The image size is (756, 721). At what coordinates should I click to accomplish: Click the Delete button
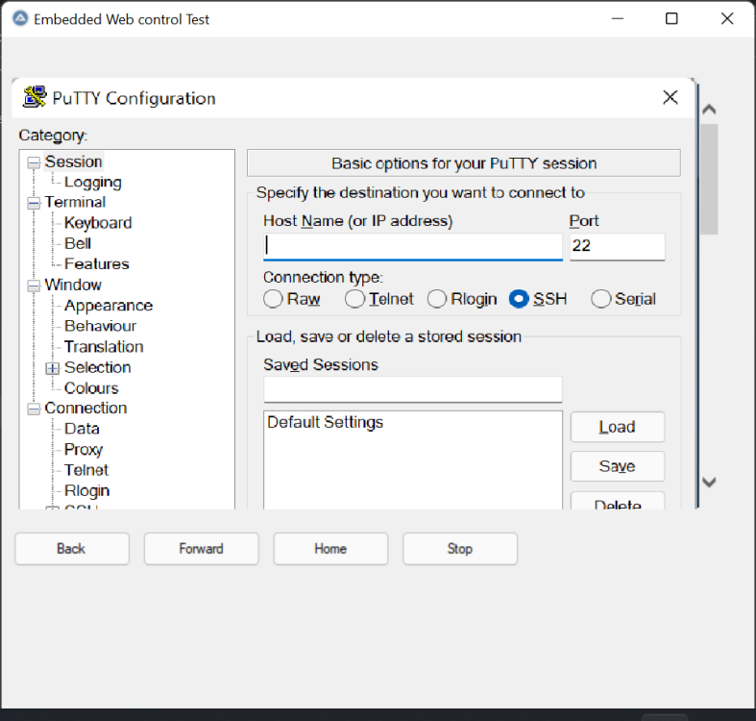click(x=618, y=502)
